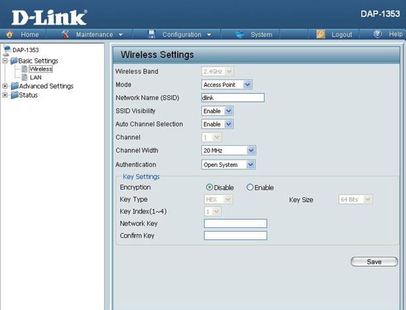Click the Configuration menu dropdown arrow

[209, 35]
